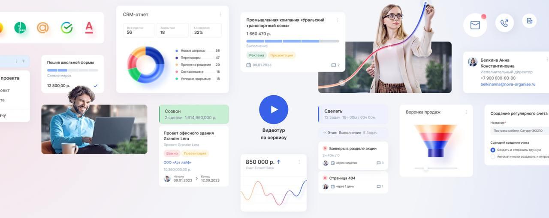Click the Уральский союз Выполнение progress bar
Viewport: 549px width, 218px height.
click(293, 41)
